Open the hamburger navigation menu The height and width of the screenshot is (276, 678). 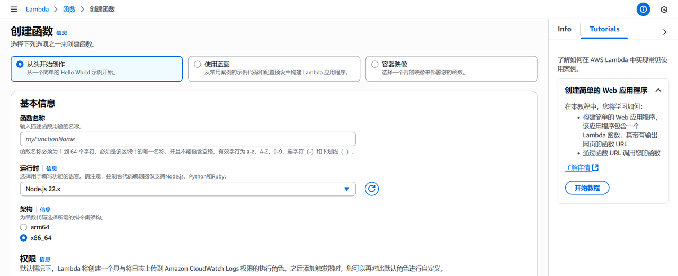(x=14, y=10)
